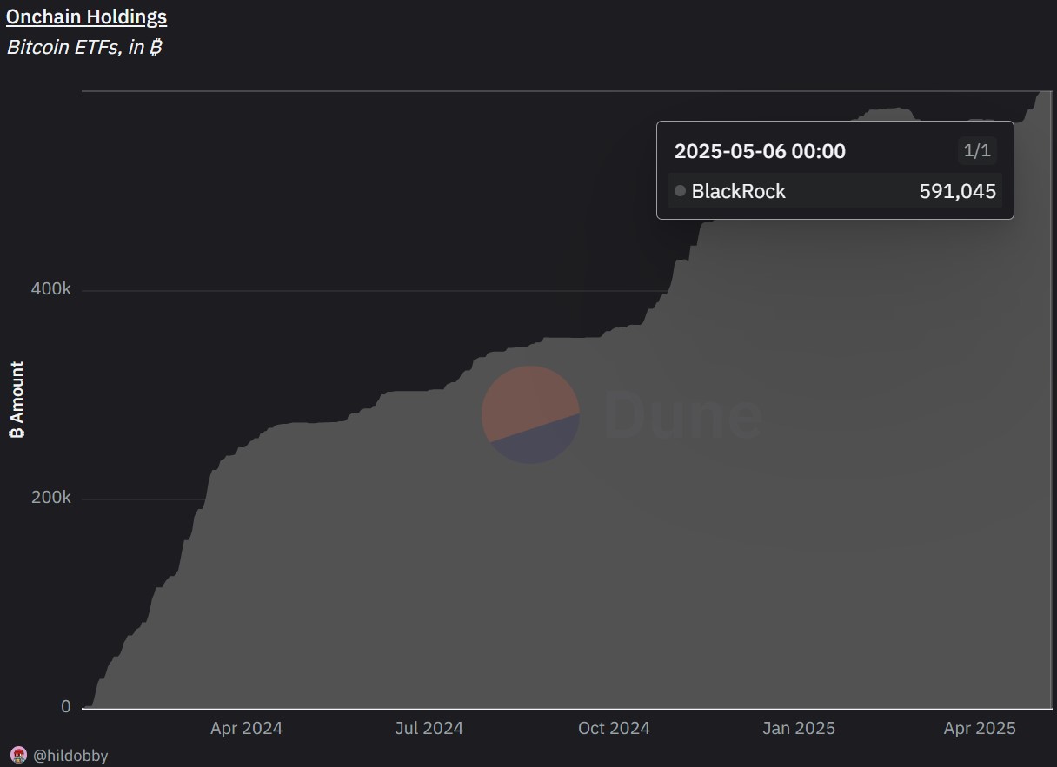1057x767 pixels.
Task: Click the 591,045 value in tooltip
Action: point(957,191)
